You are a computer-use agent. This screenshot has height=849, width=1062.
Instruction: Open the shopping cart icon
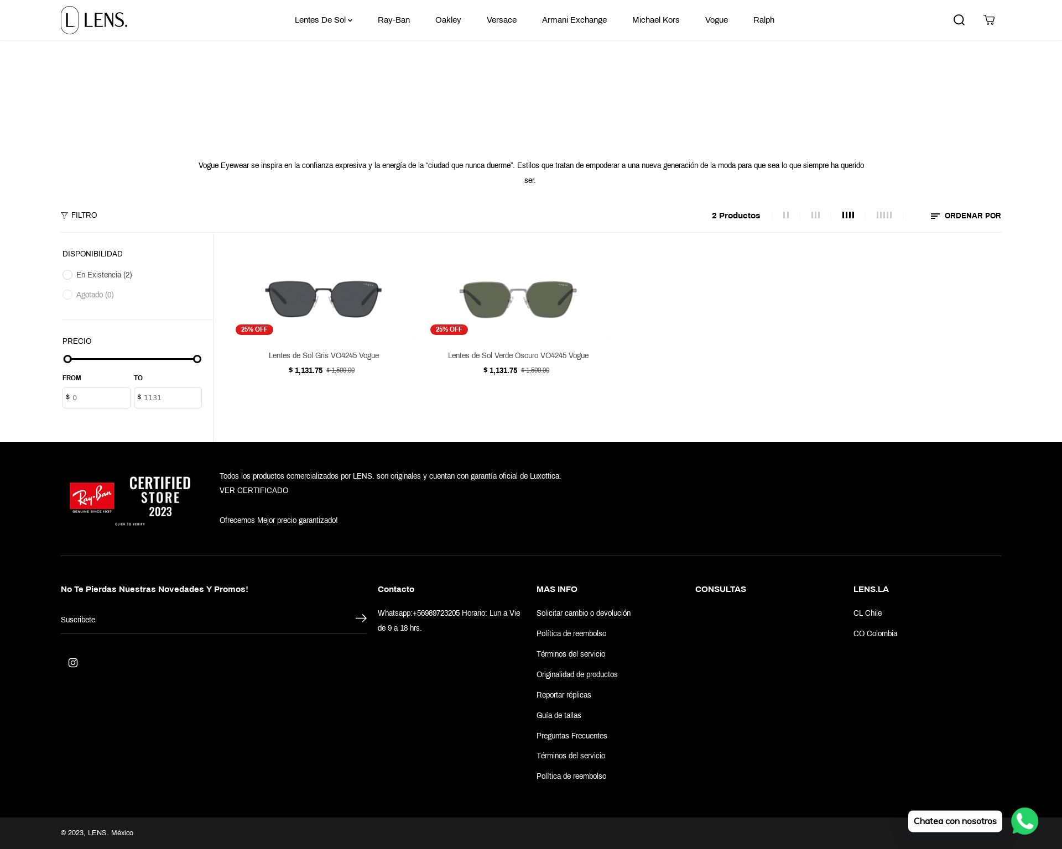(989, 20)
